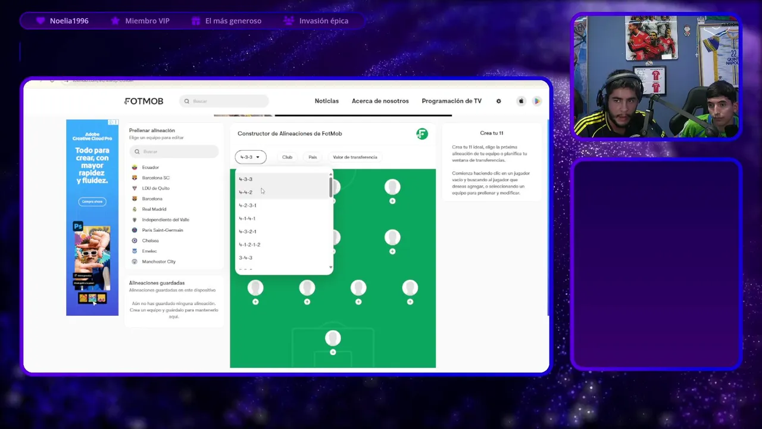Choose 3-4-3 from the formation list
The height and width of the screenshot is (429, 762).
click(x=283, y=258)
